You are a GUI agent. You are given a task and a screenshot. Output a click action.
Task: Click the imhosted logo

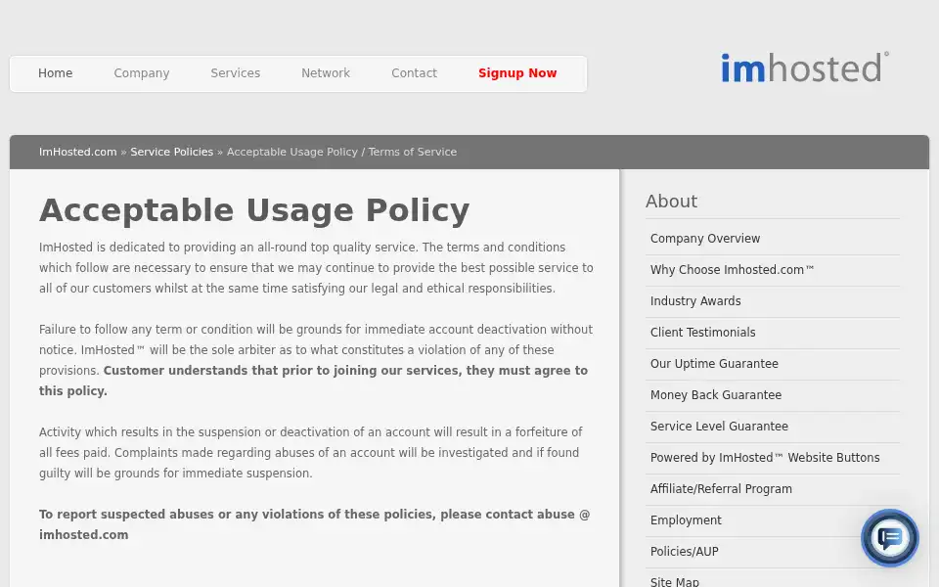[x=804, y=68]
